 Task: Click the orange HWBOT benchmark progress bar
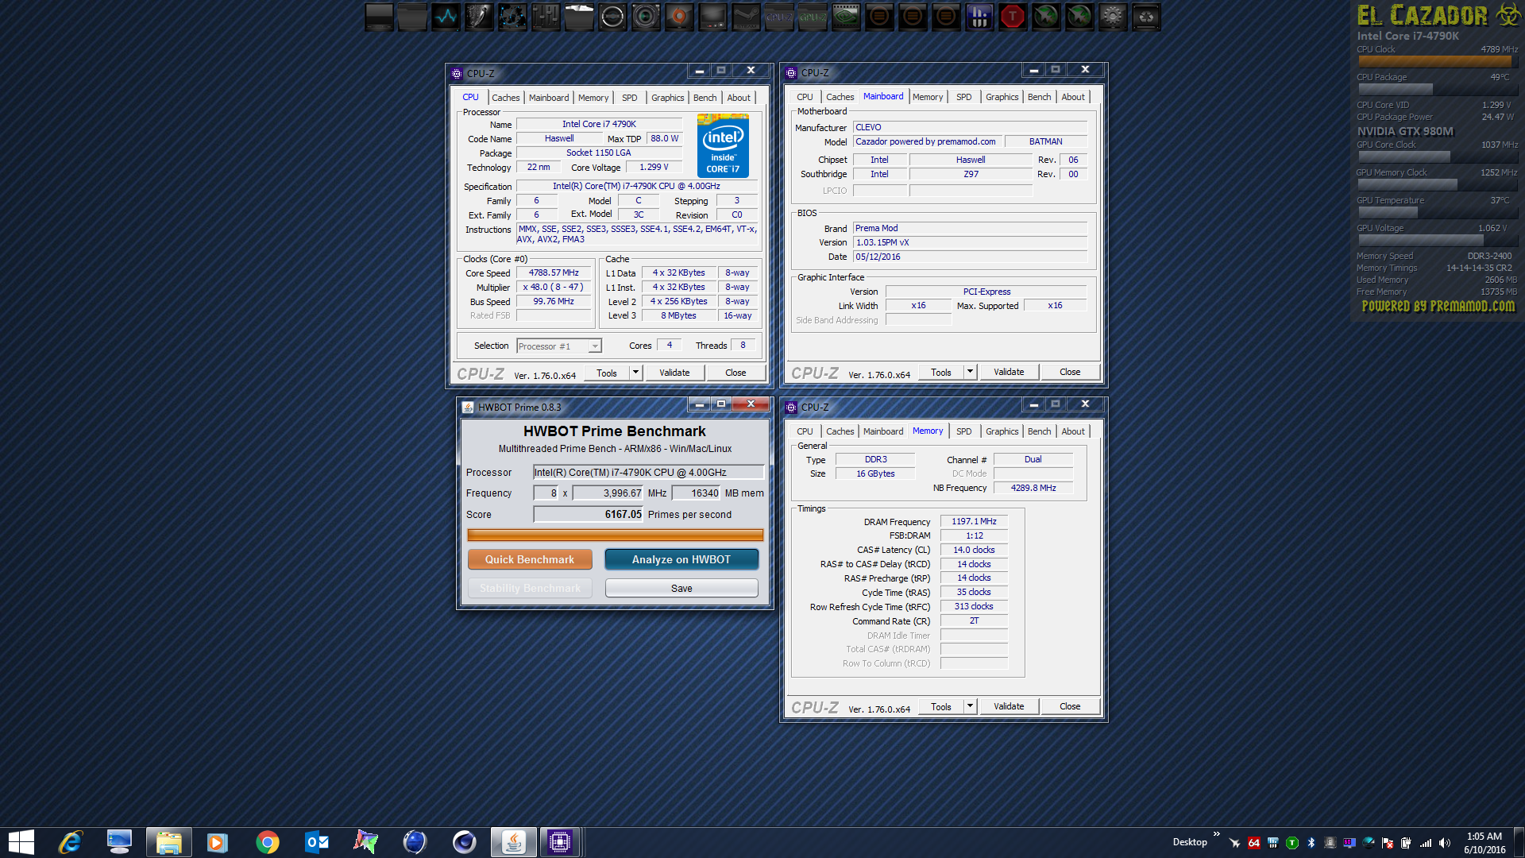pyautogui.click(x=616, y=535)
